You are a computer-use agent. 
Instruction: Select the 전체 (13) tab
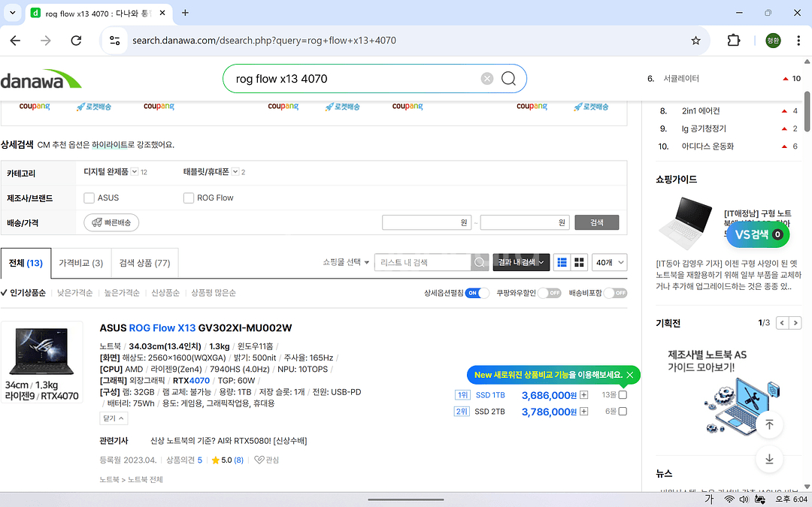tap(26, 264)
